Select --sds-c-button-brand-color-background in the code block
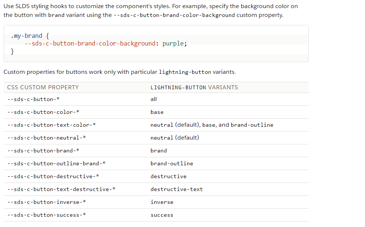Screen dimensions: 365x227 [90, 43]
